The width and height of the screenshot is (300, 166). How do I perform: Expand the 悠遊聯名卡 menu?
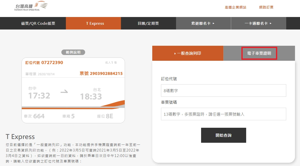(203, 23)
